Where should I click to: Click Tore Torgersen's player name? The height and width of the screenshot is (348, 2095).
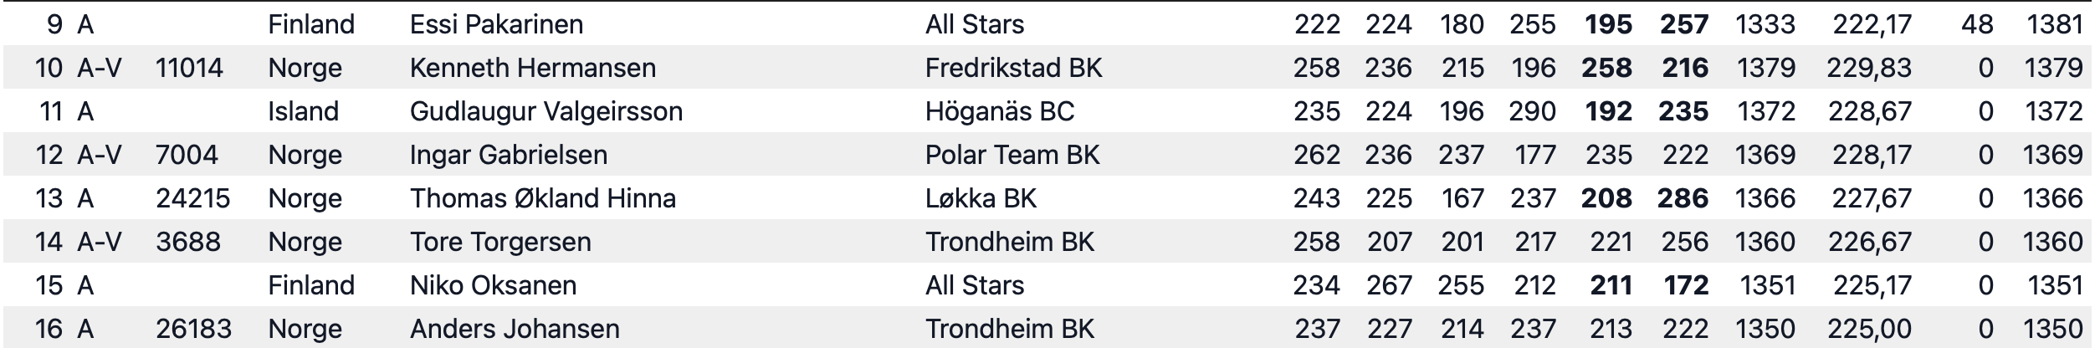click(x=500, y=242)
